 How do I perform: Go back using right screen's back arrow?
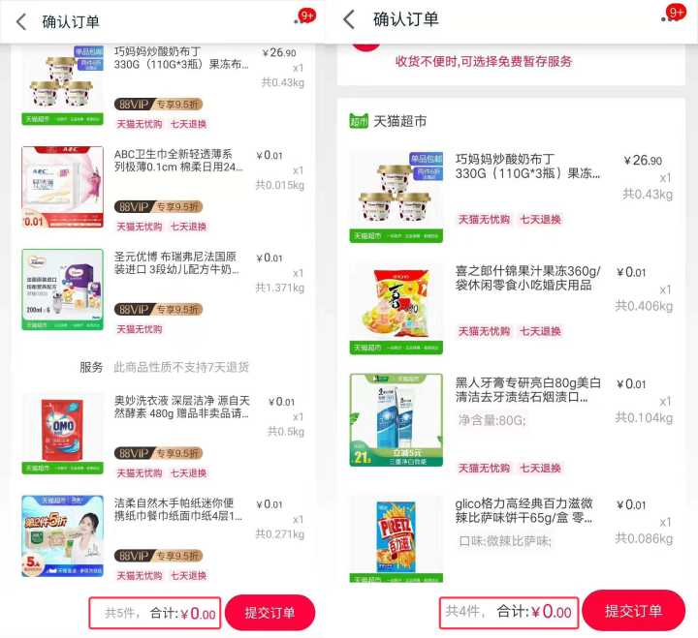click(x=349, y=19)
